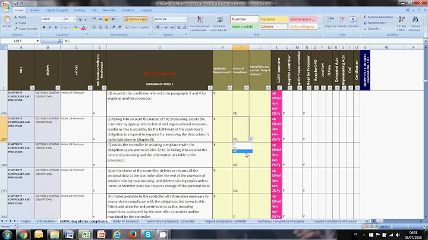Toggle center horizontal alignment

100,27
